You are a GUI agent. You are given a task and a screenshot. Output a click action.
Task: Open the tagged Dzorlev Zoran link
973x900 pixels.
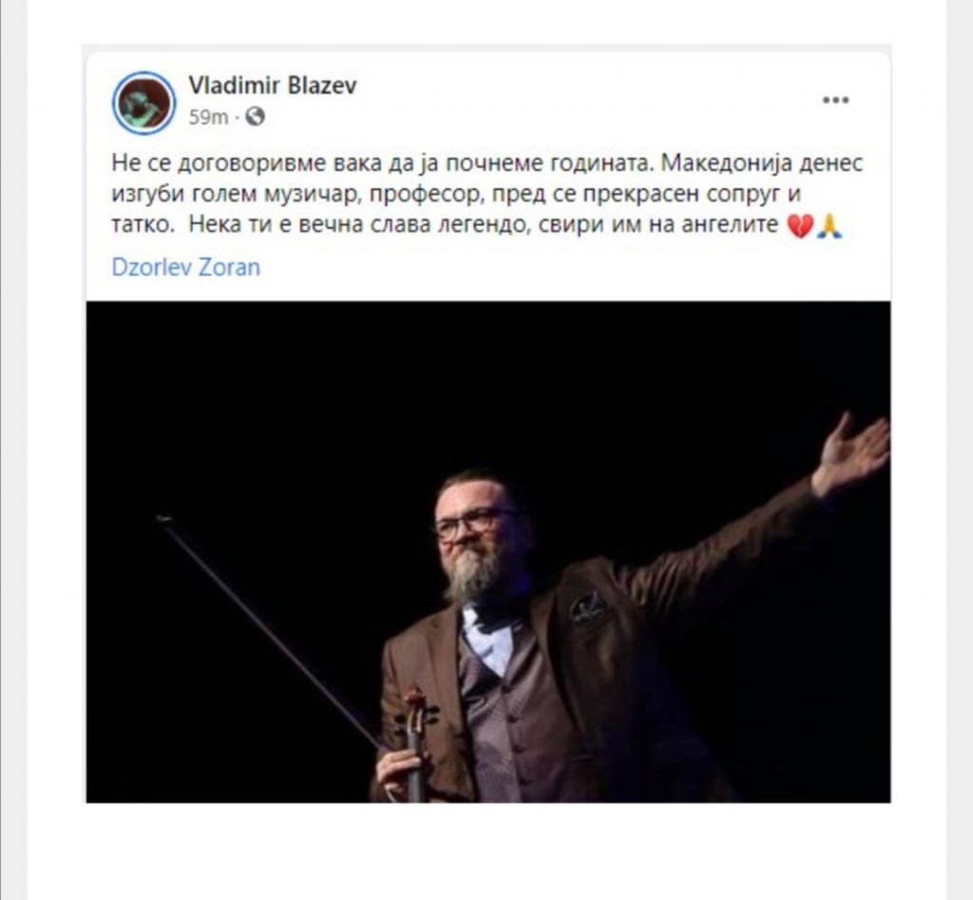(185, 267)
